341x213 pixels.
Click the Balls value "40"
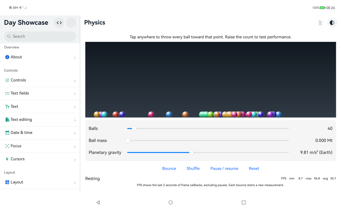(330, 129)
